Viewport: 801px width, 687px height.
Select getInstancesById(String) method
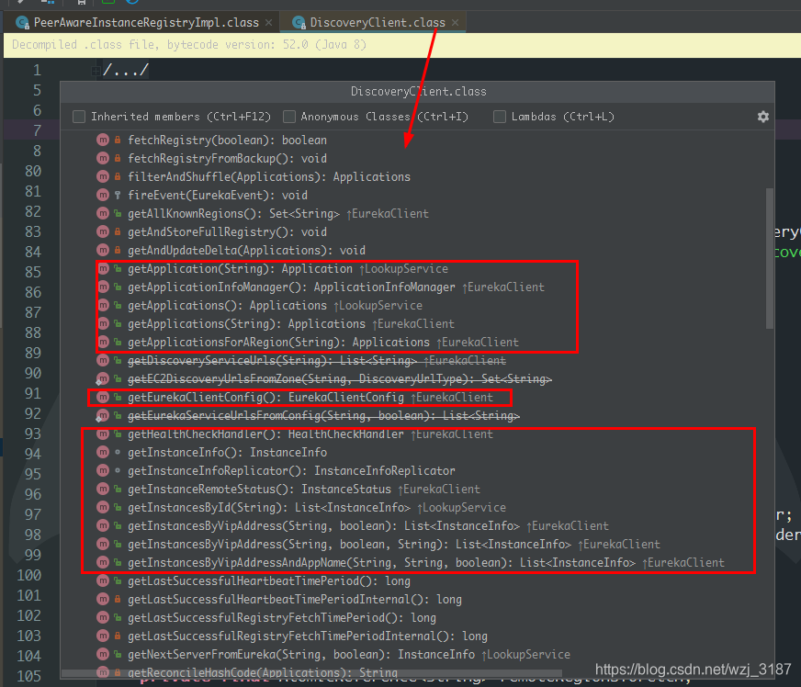[x=317, y=508]
